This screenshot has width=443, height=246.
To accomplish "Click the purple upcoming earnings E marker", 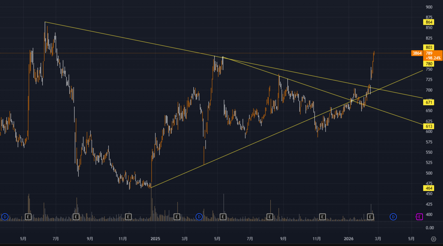I will pos(419,216).
